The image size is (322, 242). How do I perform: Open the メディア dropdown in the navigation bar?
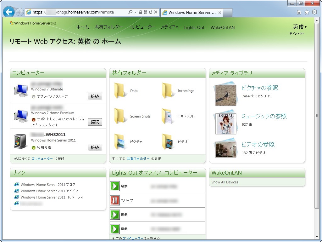pos(169,27)
